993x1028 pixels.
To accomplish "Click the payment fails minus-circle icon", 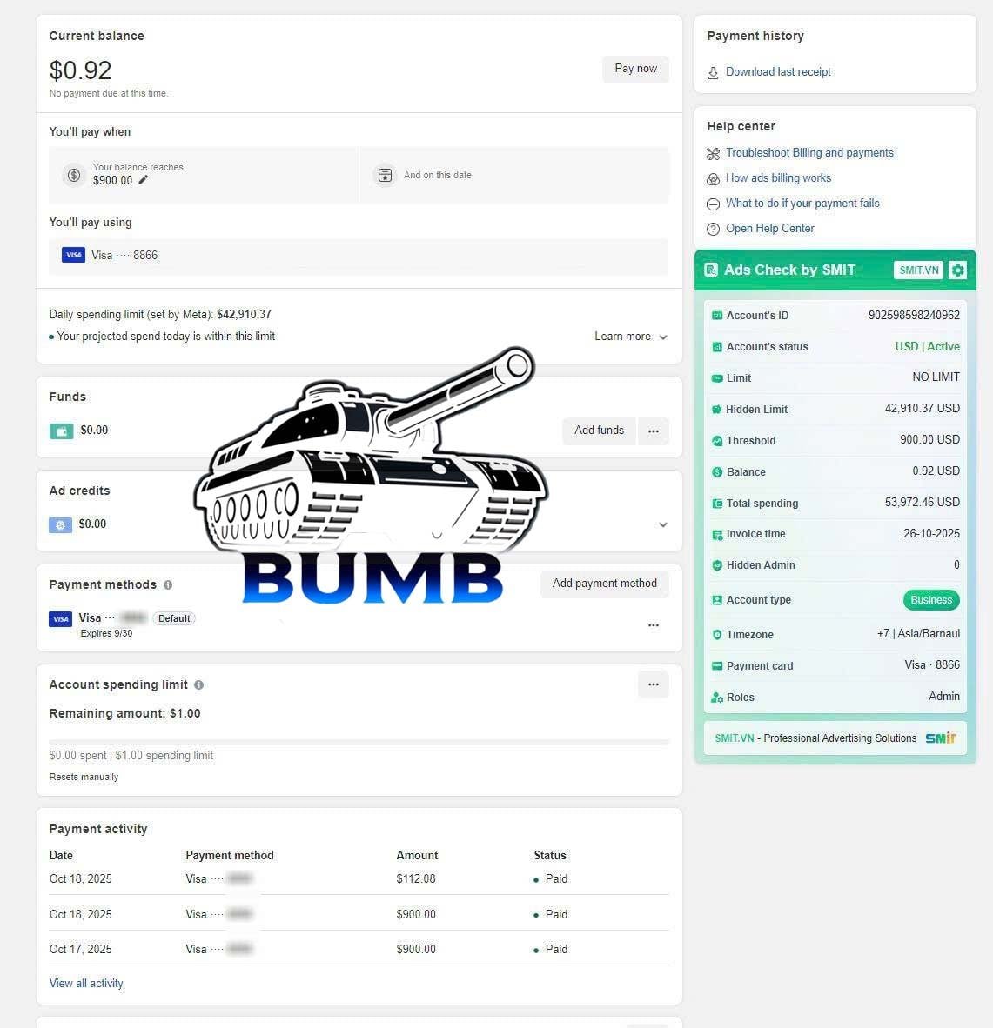I will tap(713, 204).
